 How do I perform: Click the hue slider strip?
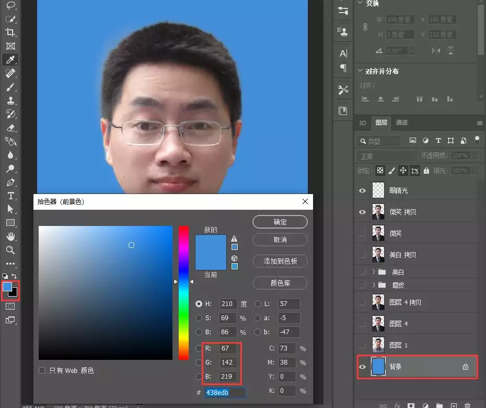[x=183, y=292]
